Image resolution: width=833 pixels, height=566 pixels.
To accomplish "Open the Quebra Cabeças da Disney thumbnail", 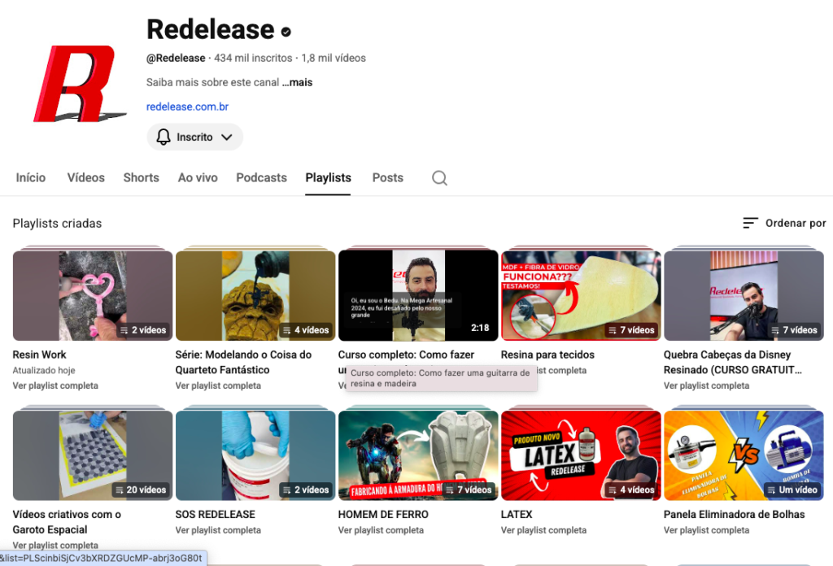I will coord(744,295).
